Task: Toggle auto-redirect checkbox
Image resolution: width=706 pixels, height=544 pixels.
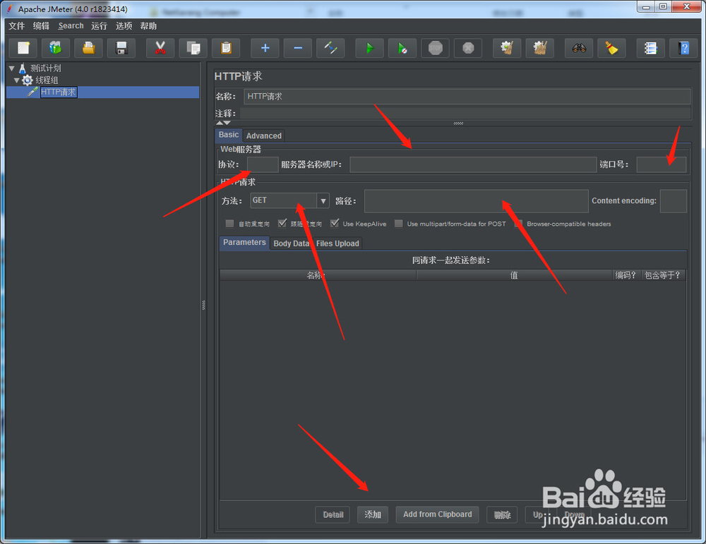Action: [x=229, y=224]
